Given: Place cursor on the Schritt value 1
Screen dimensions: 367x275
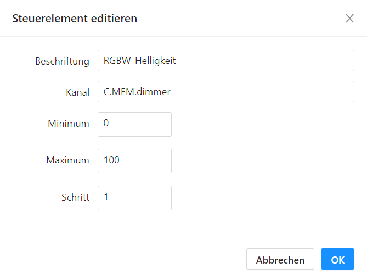Looking at the screenshot, I should tap(106, 198).
